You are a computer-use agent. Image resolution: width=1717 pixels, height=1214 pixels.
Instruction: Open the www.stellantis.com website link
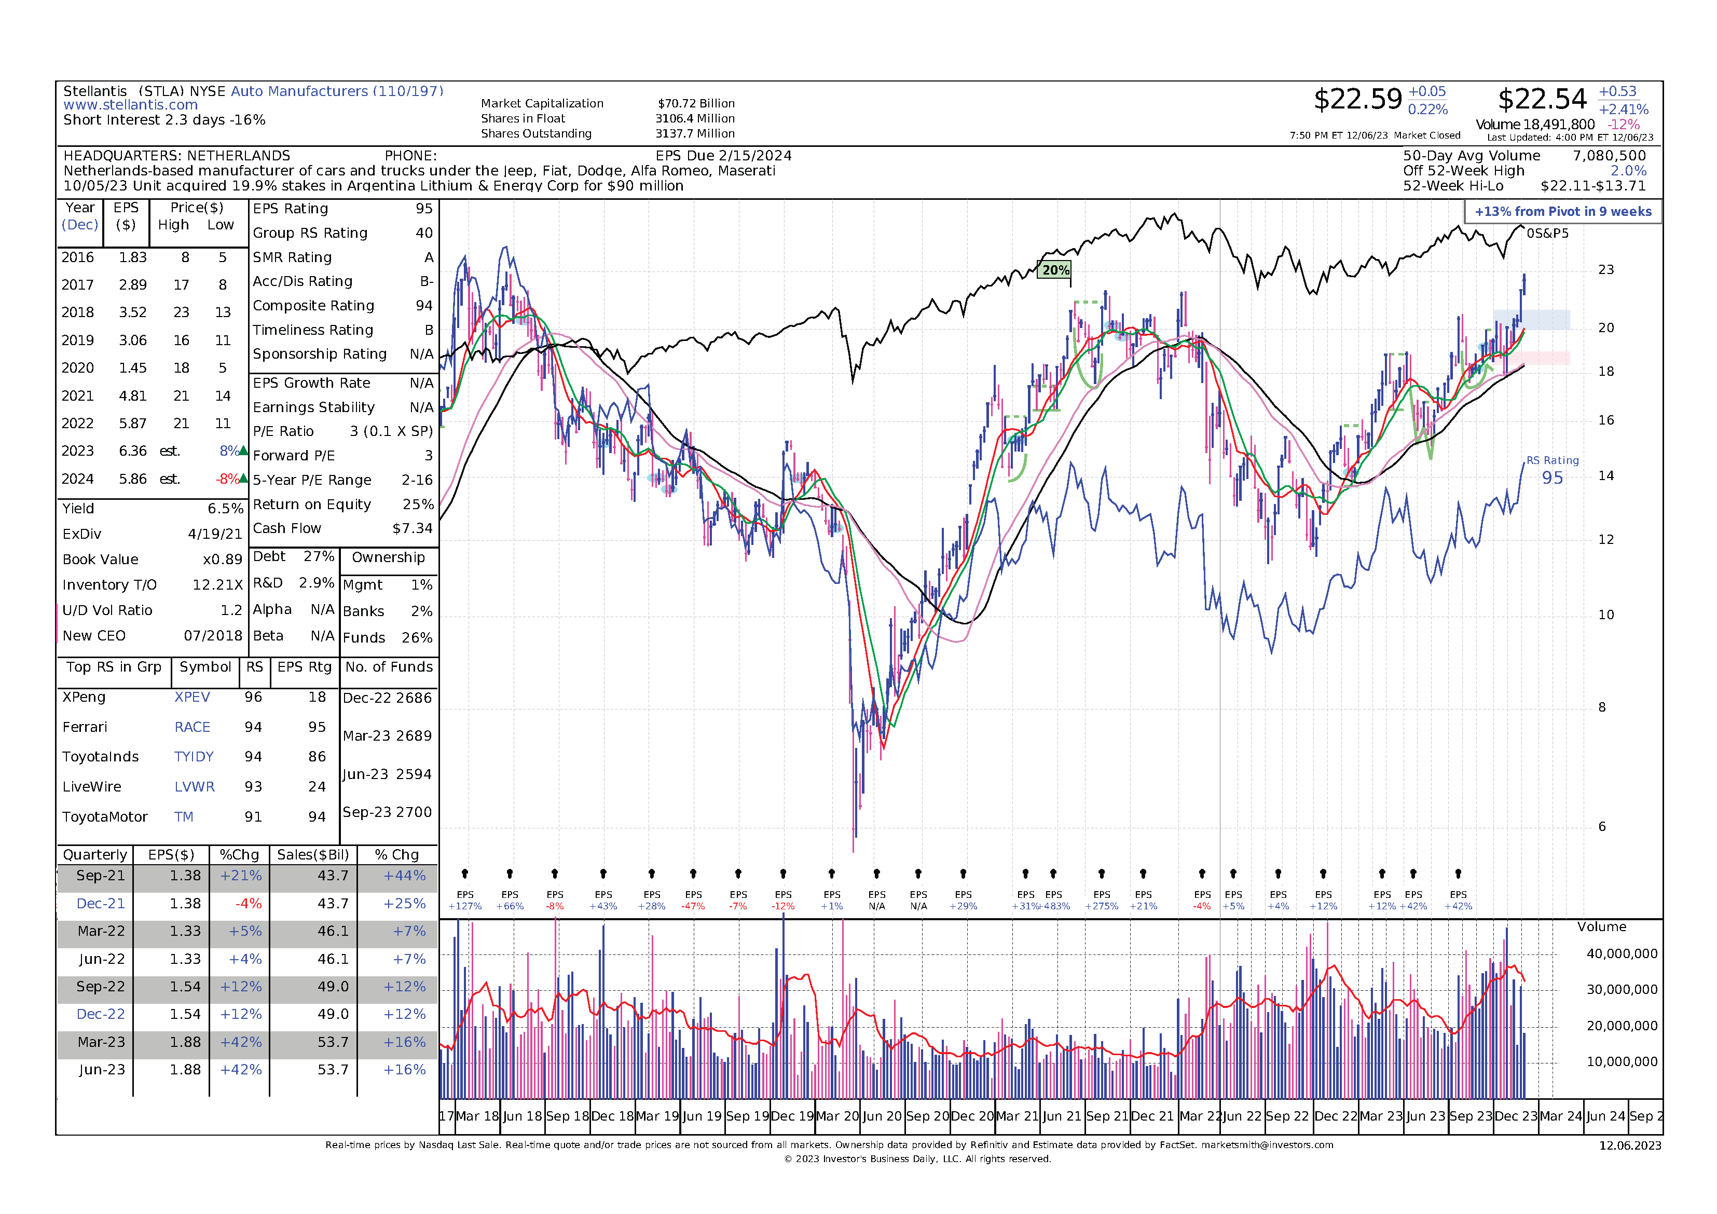point(130,105)
